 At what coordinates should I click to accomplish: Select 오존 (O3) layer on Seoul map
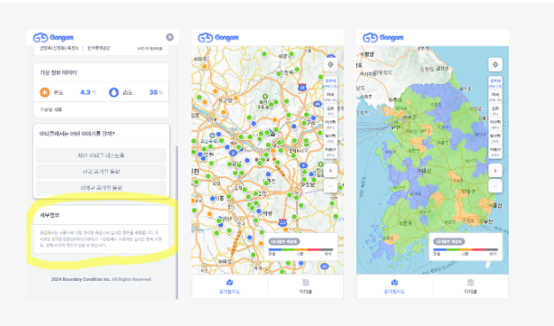(x=331, y=111)
